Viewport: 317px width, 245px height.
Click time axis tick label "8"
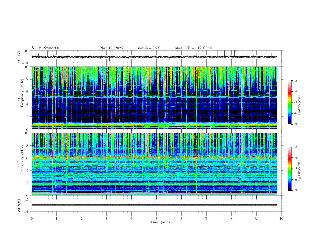231,219
